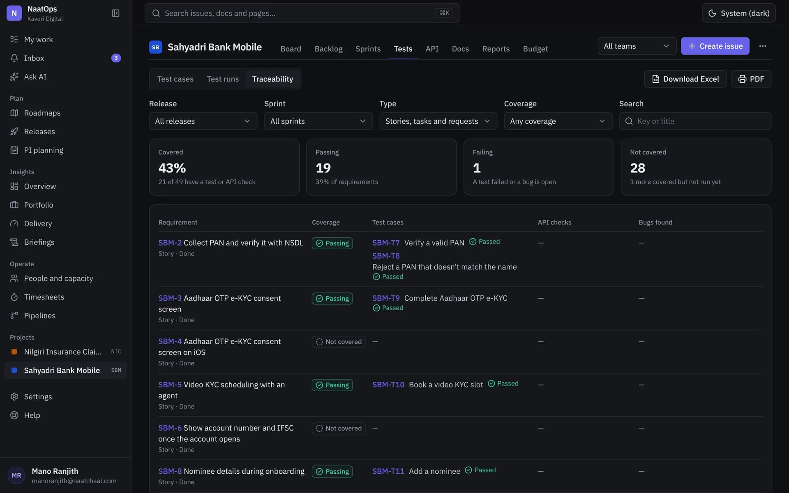
Task: Select the Test cases sub-tab
Action: pos(175,79)
